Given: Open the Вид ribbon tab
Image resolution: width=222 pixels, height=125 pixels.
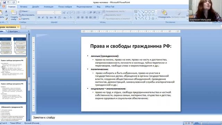Looking at the screenshot, I should coord(99,7).
